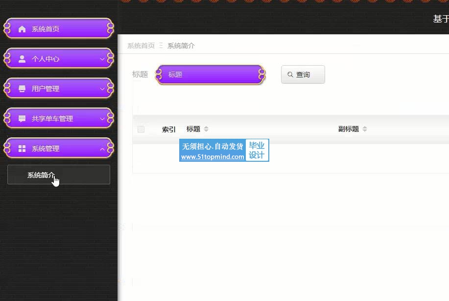Screen dimensions: 449x301
Task: Click the person icon for 个人中心
Action: pos(22,59)
